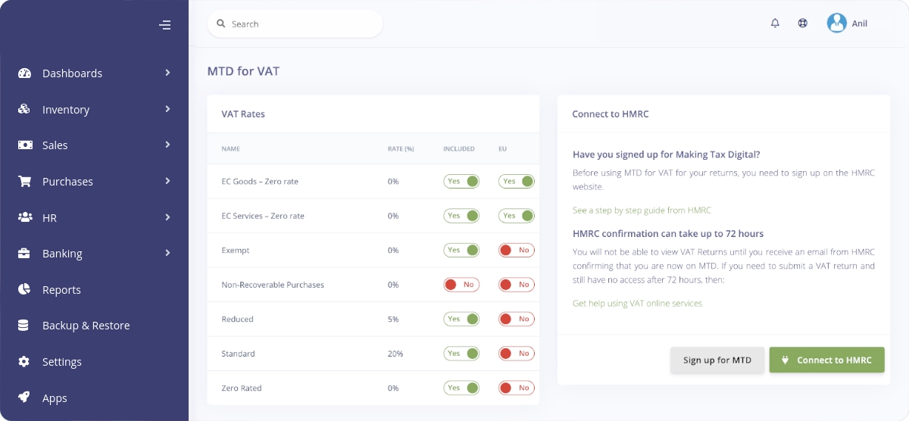Click the Apps rocket icon
Viewport: 909px width, 421px height.
[x=24, y=398]
